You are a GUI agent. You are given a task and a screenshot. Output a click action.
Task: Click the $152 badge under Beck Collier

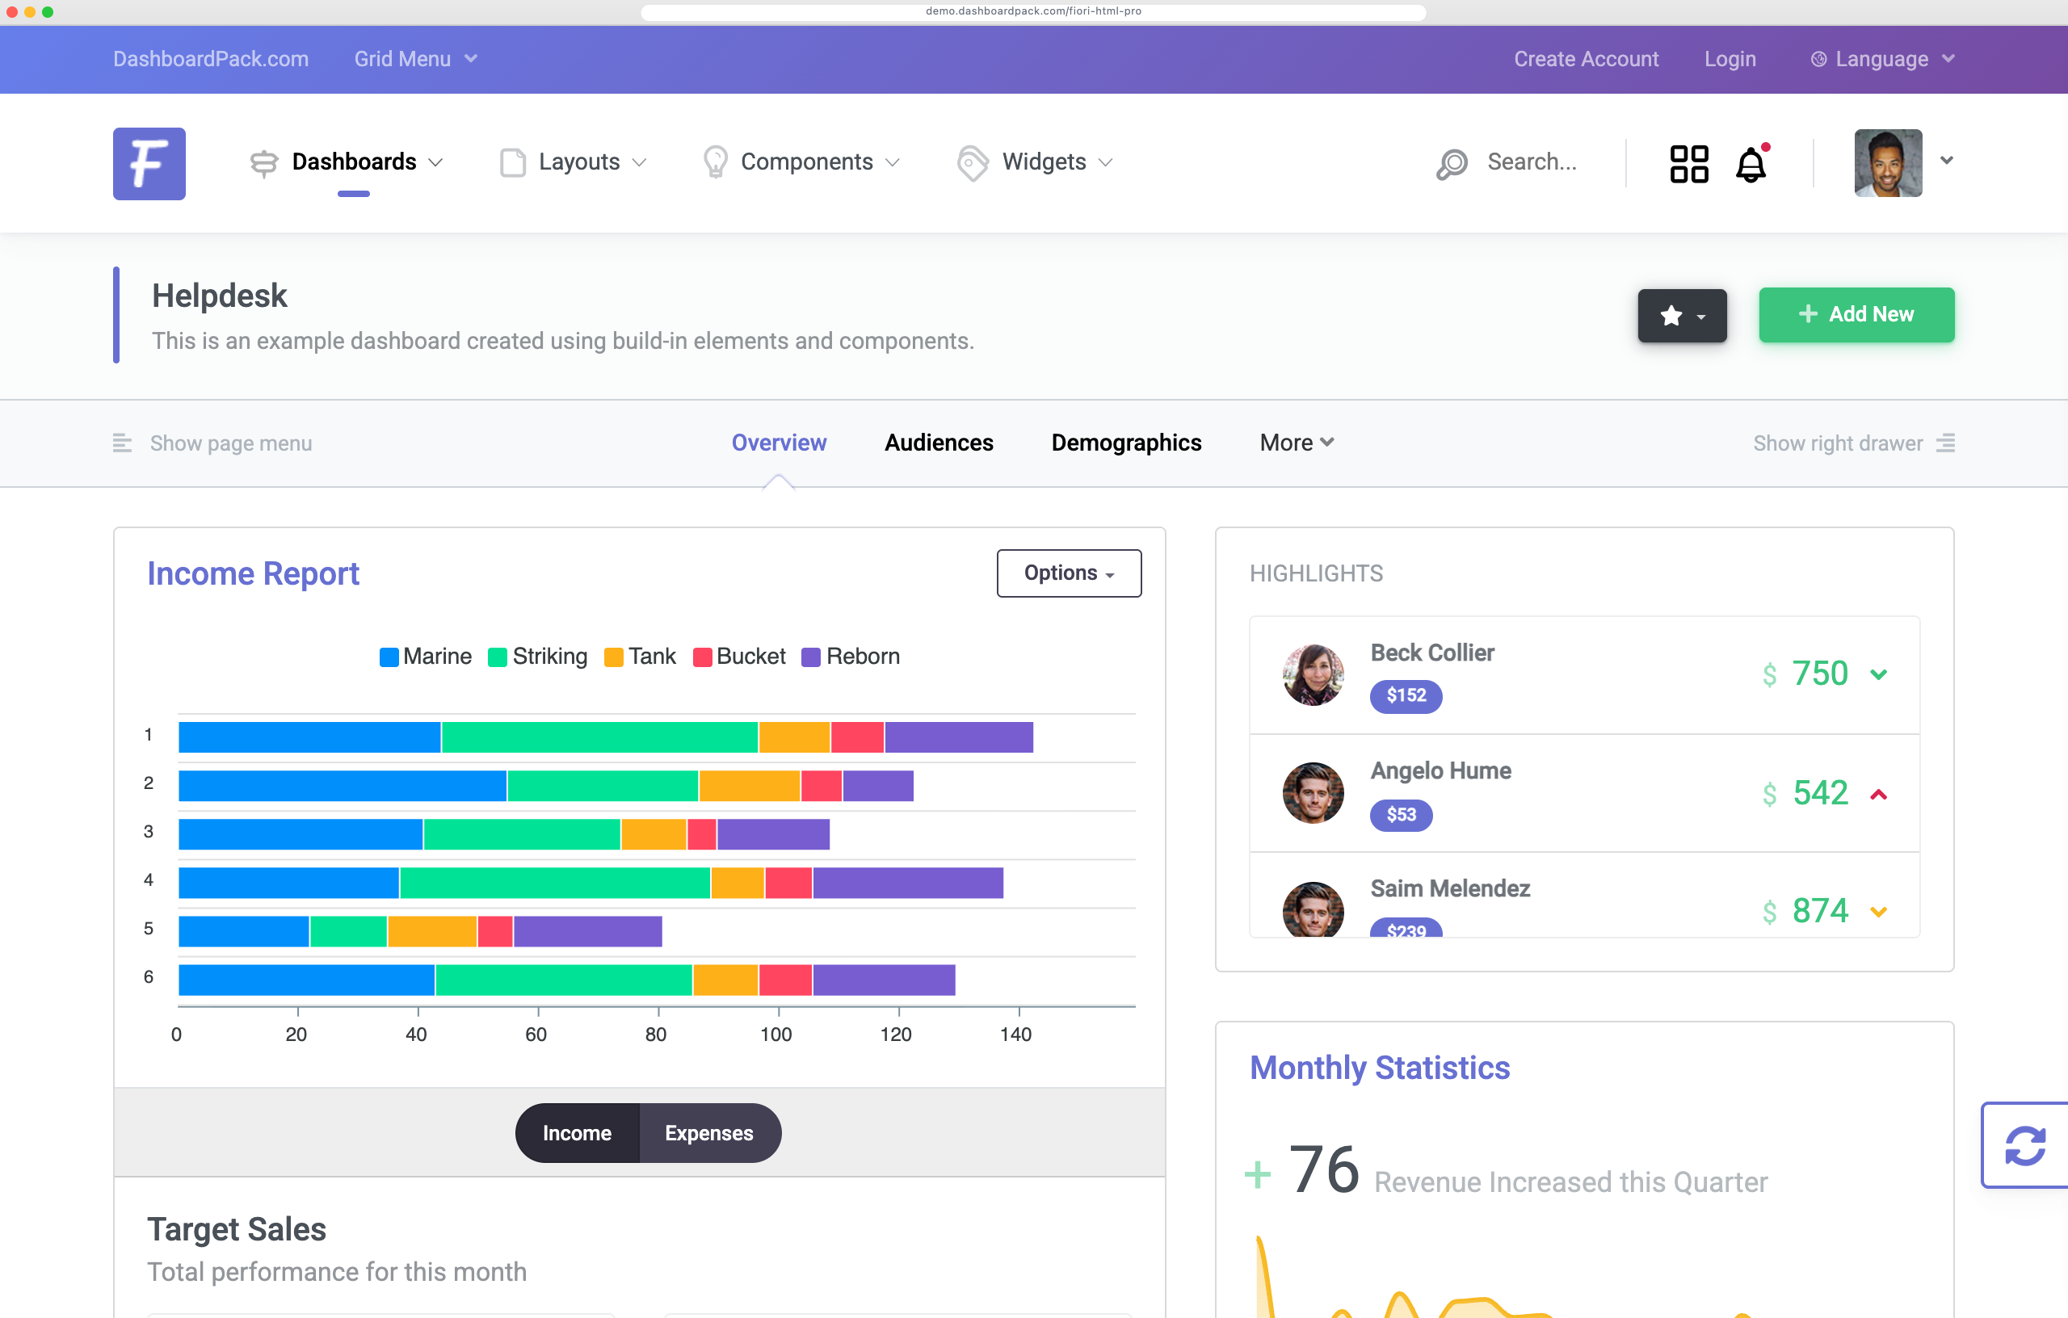coord(1406,695)
